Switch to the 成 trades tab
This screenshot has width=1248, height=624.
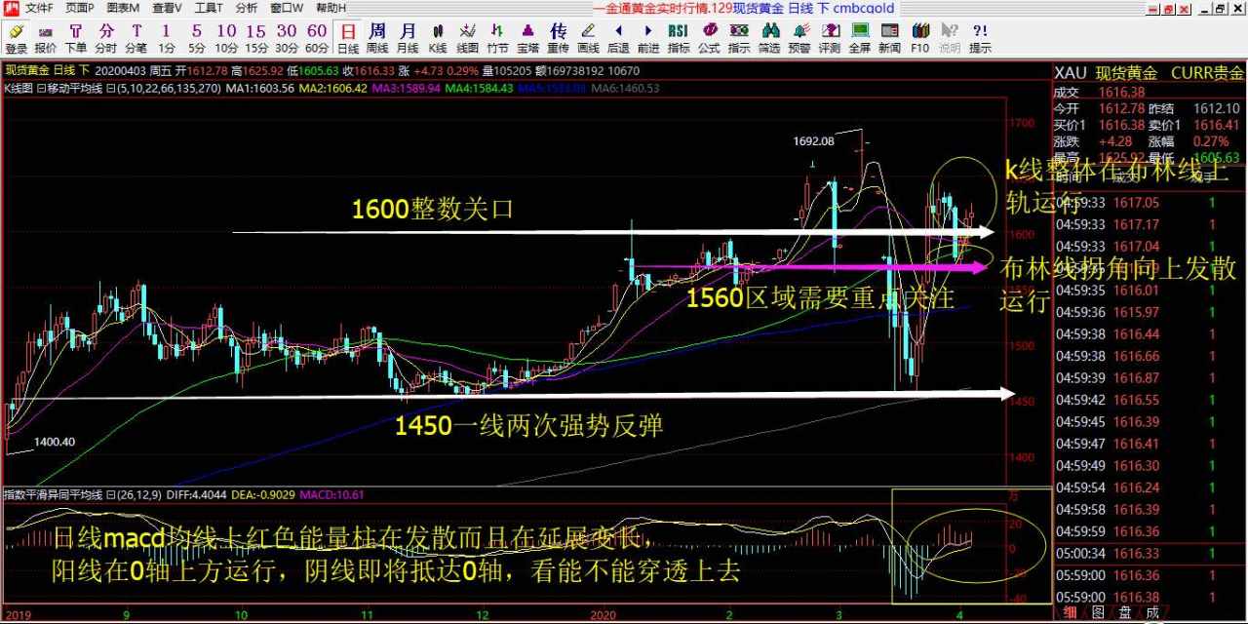pos(1152,612)
